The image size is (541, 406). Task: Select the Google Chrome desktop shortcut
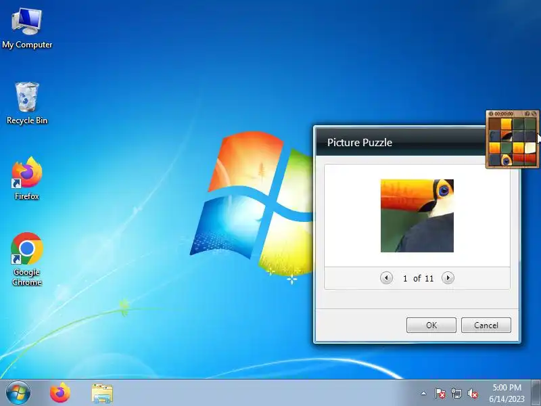pyautogui.click(x=27, y=259)
